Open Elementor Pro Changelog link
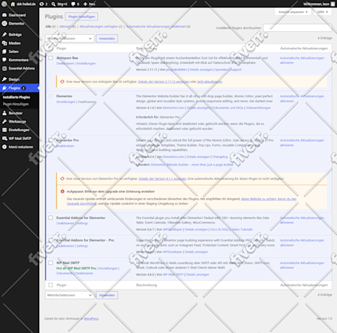 [x=220, y=157]
